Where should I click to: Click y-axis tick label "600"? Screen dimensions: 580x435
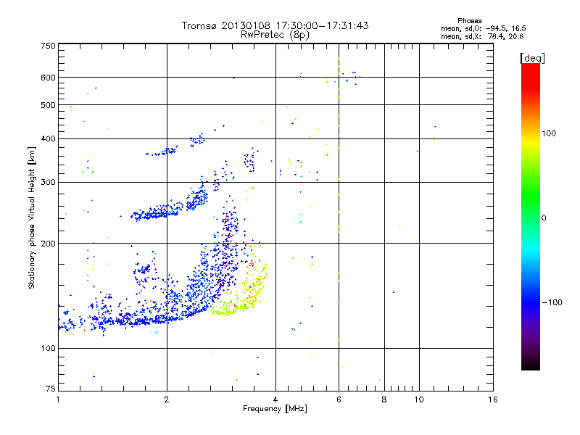click(48, 78)
